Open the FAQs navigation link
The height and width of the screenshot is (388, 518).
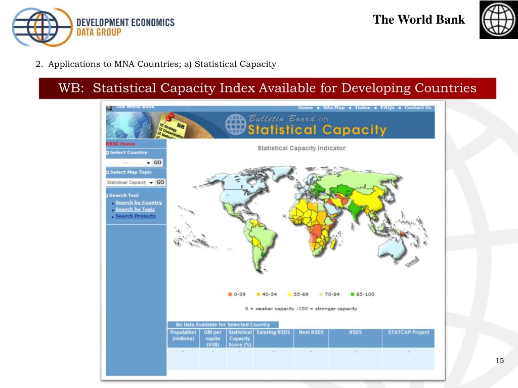[x=387, y=108]
